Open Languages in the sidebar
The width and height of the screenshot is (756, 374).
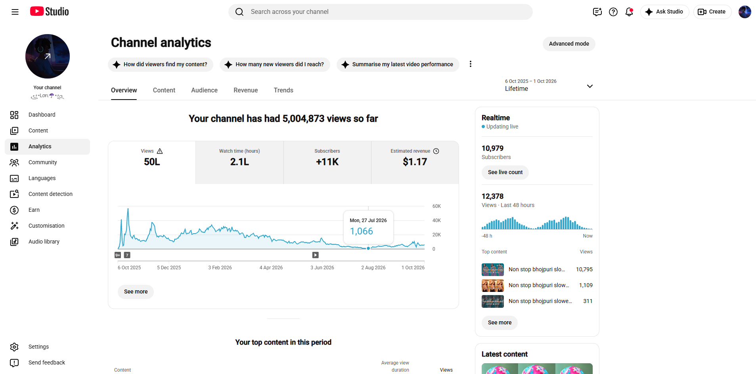point(47,178)
